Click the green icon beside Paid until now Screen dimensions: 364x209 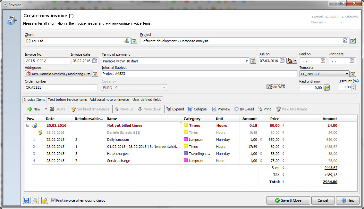pyautogui.click(x=326, y=88)
